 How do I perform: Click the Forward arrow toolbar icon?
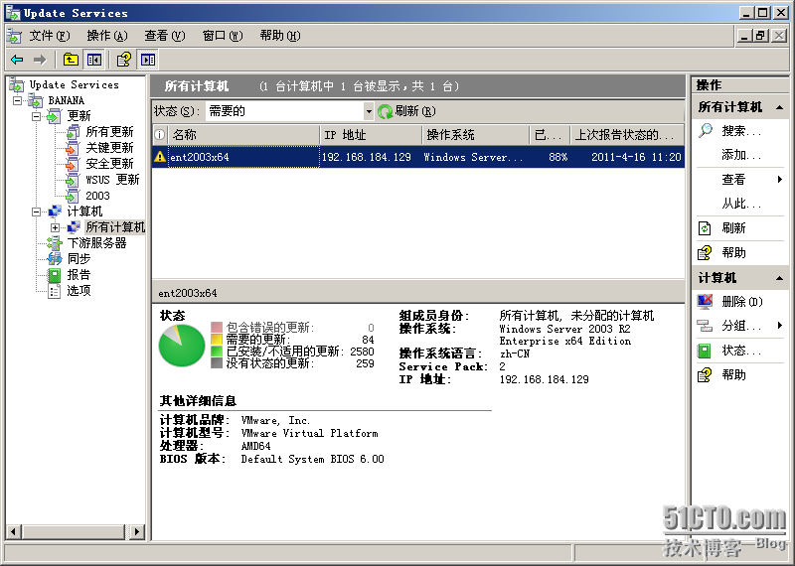click(x=40, y=60)
